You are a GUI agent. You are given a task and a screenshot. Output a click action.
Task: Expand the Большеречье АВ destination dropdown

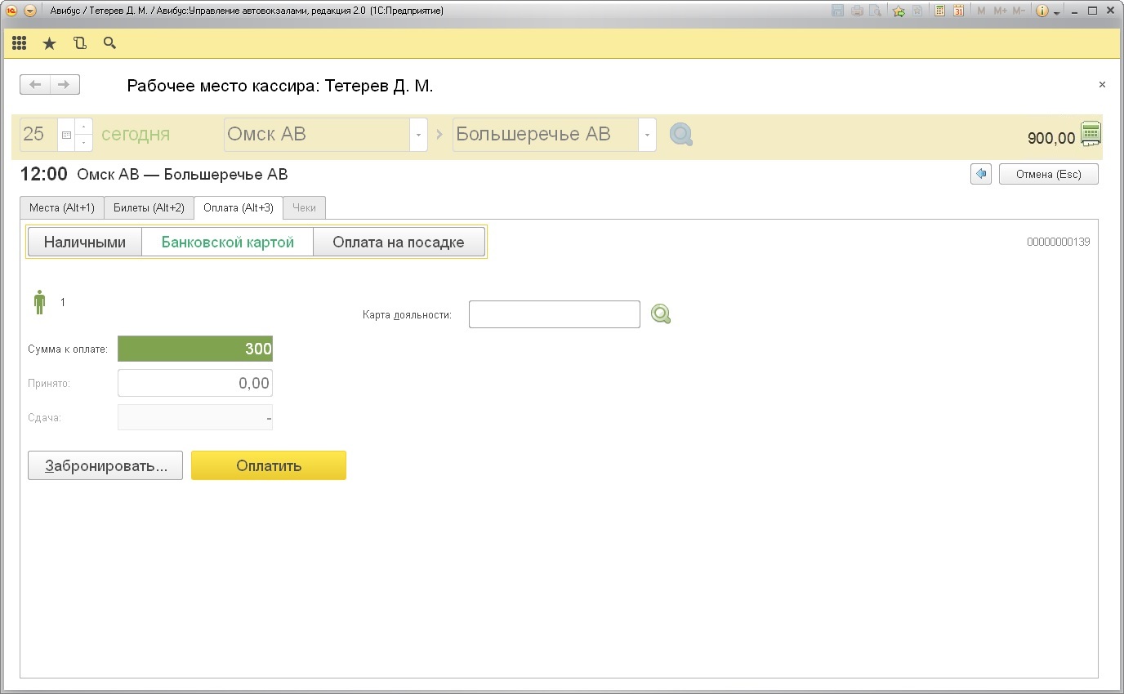pos(647,135)
